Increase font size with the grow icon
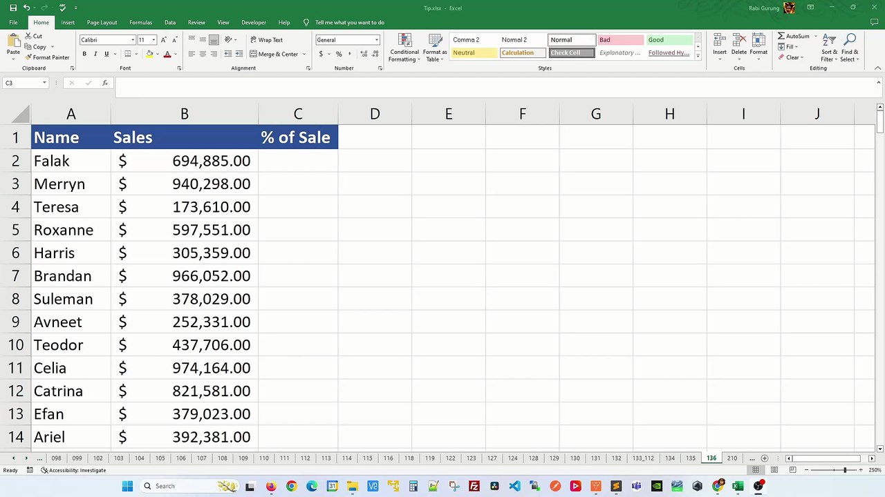885x497 pixels. (164, 40)
